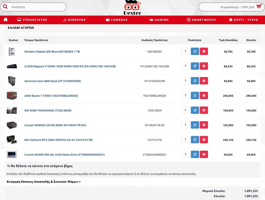Open MSI B450 TOMAHAWK product link

(x=48, y=111)
